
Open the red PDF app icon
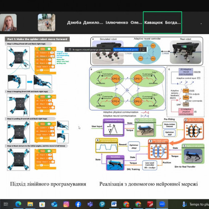[150, 204]
